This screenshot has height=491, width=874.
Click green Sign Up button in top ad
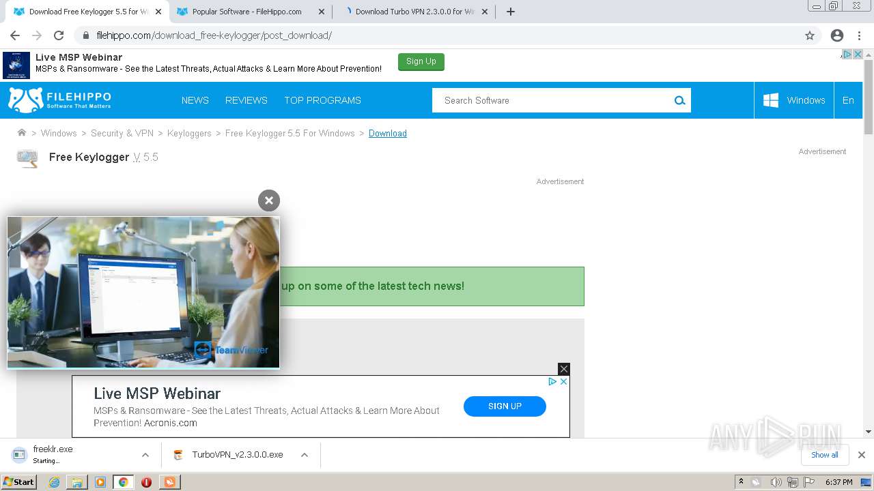[421, 62]
